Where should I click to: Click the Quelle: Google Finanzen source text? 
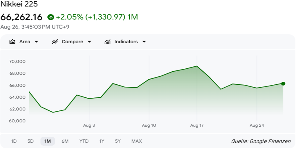pos(261,141)
